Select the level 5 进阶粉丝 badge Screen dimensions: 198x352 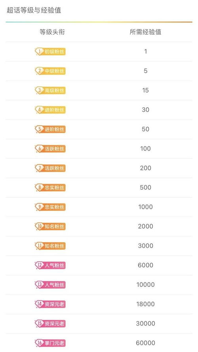tap(50, 129)
